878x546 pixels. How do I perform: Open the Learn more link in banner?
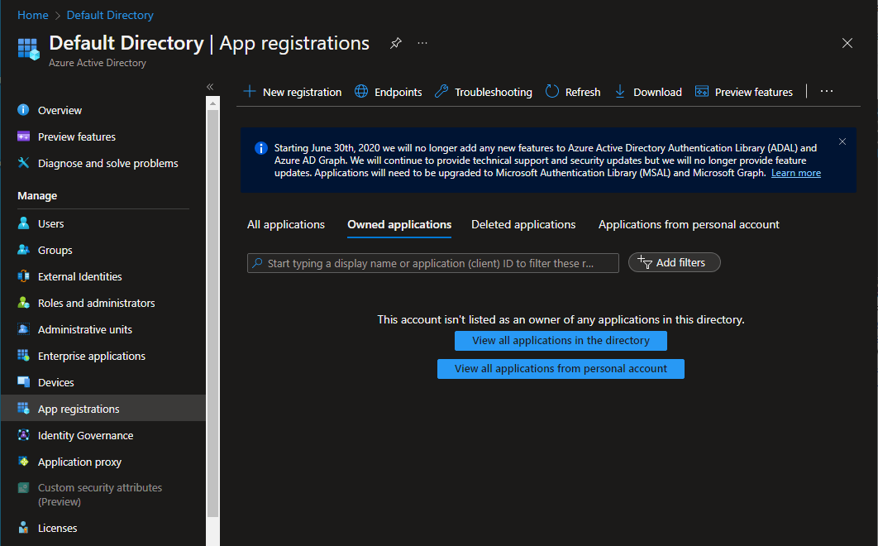tap(795, 173)
